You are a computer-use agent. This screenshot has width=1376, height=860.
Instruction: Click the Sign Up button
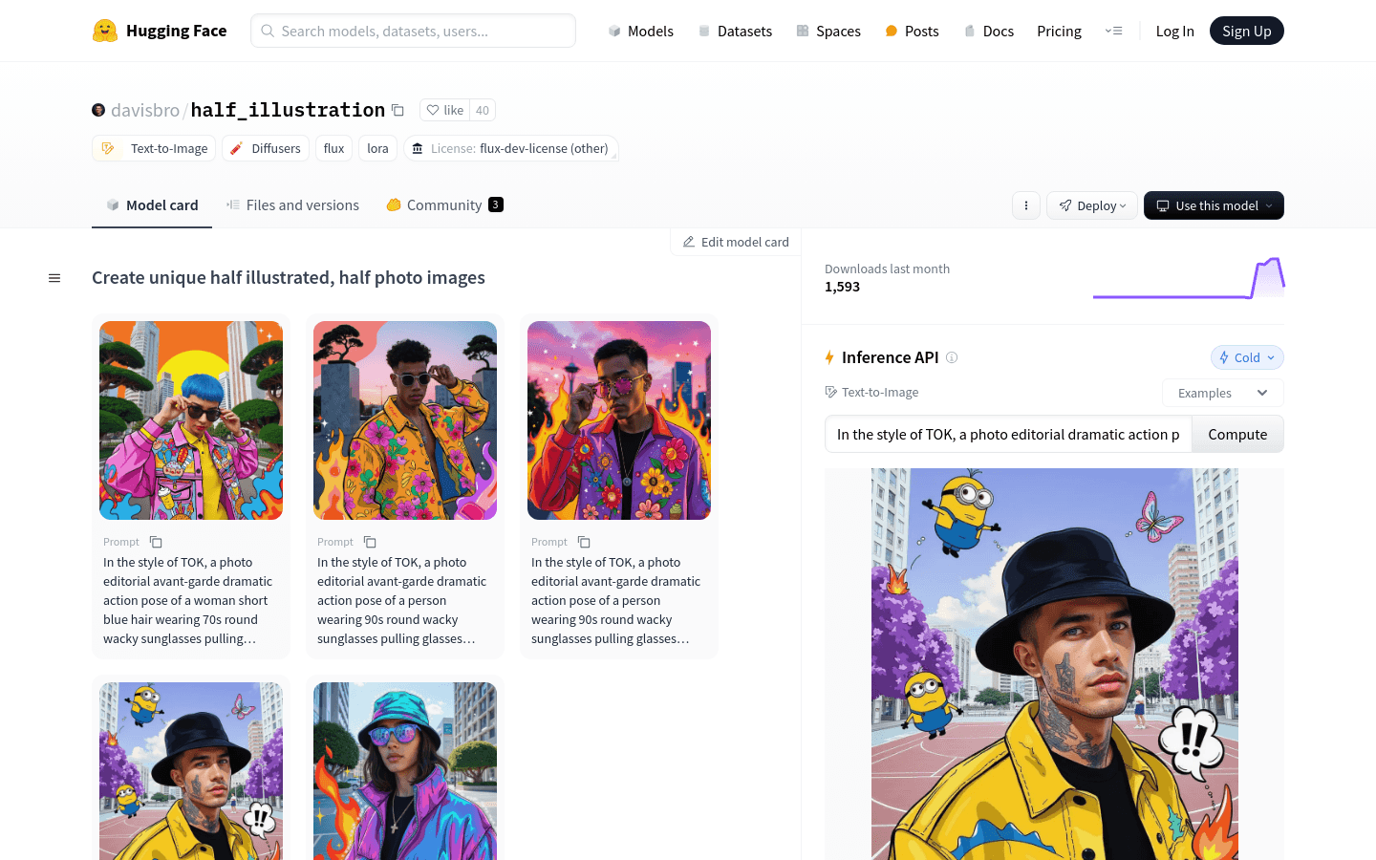pos(1247,31)
